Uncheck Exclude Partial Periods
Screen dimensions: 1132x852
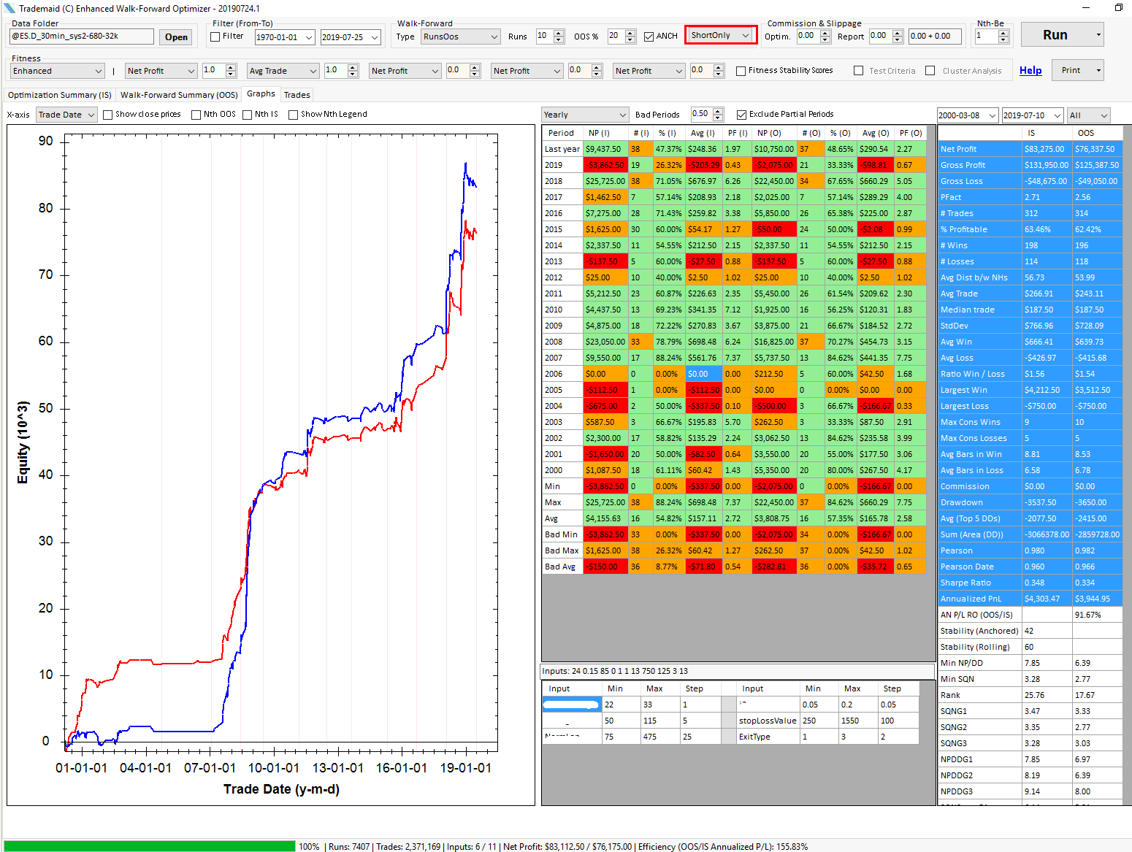pyautogui.click(x=741, y=115)
